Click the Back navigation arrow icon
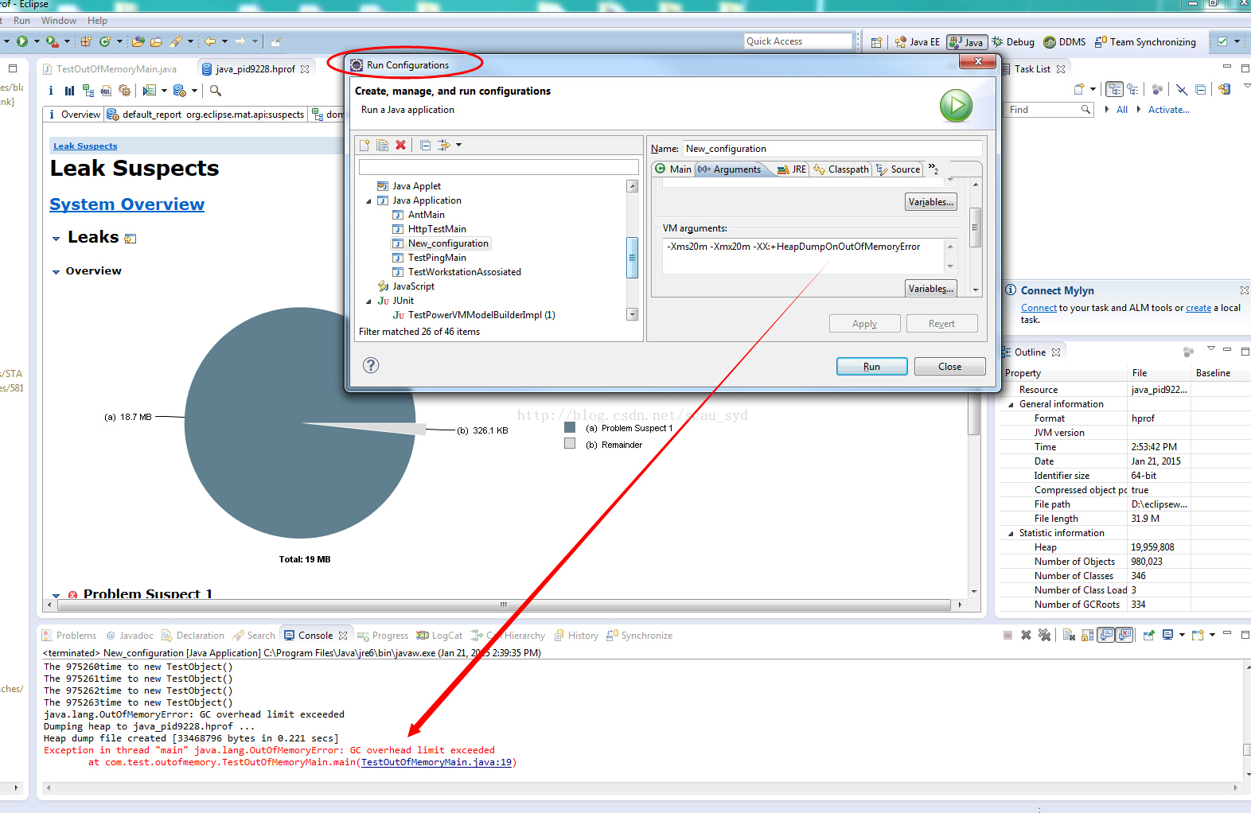Image resolution: width=1251 pixels, height=813 pixels. [x=211, y=41]
